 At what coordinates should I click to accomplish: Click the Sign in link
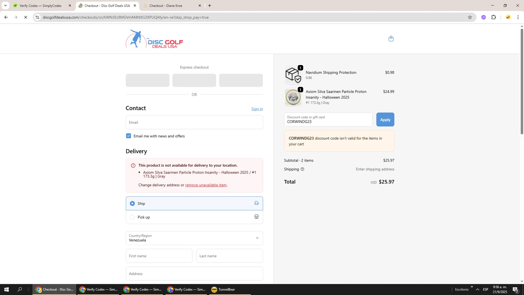[x=257, y=109]
